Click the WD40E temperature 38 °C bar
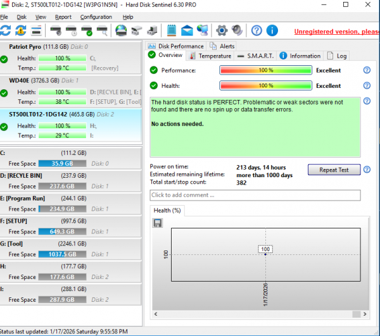The height and width of the screenshot is (336, 380). point(62,102)
